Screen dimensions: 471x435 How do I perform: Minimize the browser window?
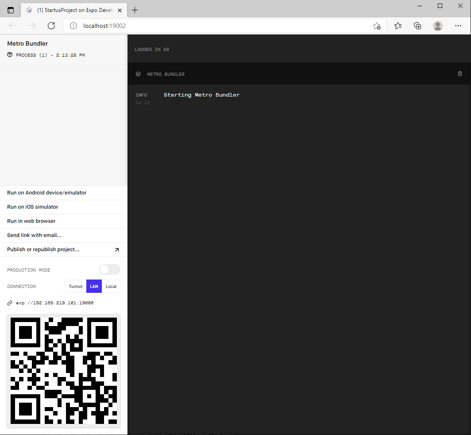coord(420,6)
